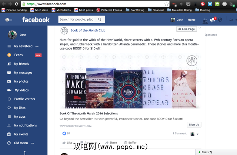Click the facebook logo
This screenshot has width=237, height=155.
click(x=36, y=20)
